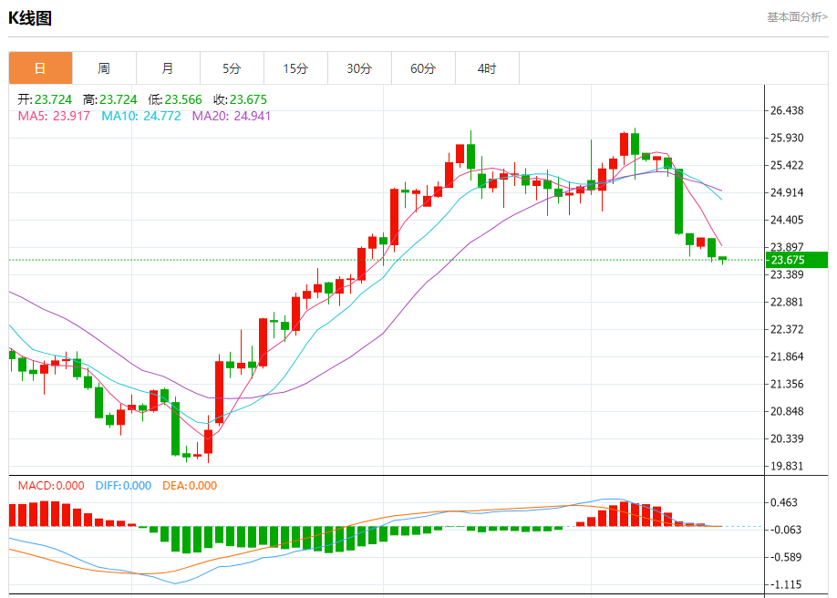Select the 日 daily chart tab
837x598 pixels.
(40, 68)
